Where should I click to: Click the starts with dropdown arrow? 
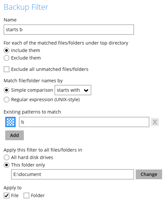tap(86, 90)
